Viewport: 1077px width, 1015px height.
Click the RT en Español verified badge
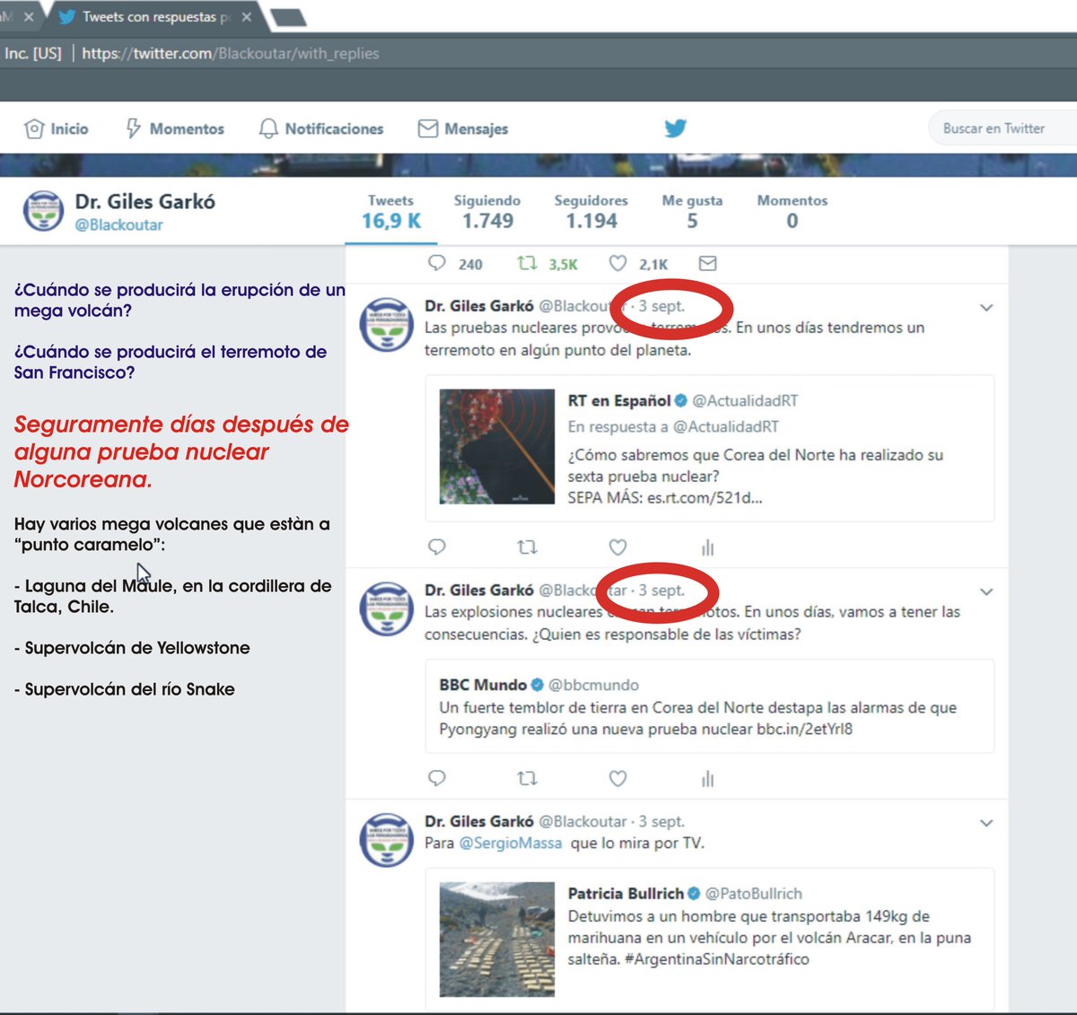[681, 401]
